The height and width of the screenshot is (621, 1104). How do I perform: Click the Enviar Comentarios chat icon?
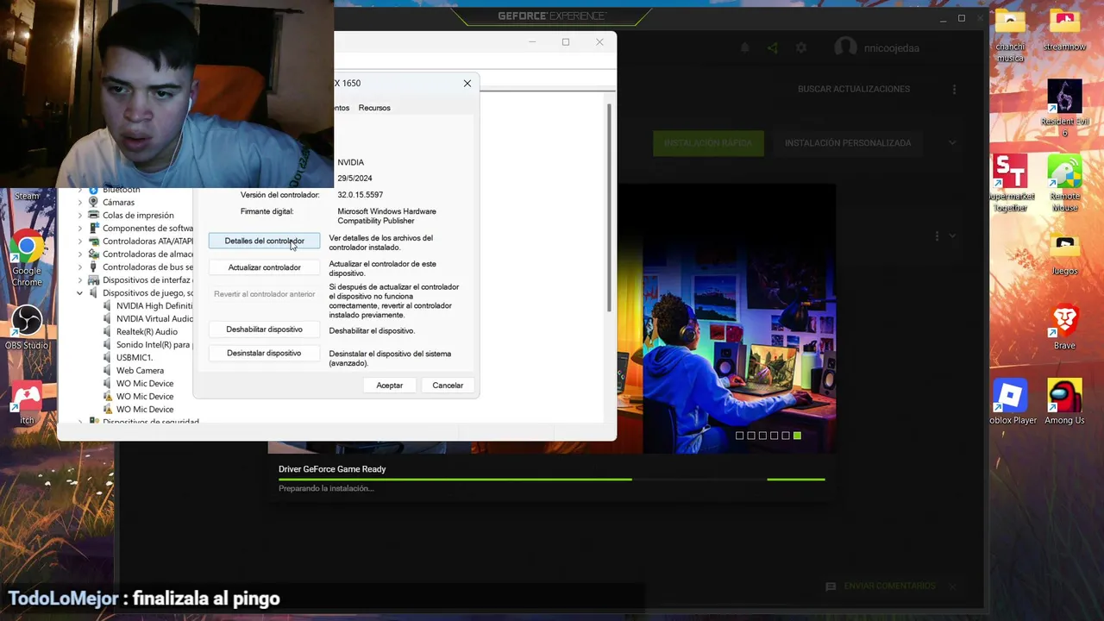831,586
